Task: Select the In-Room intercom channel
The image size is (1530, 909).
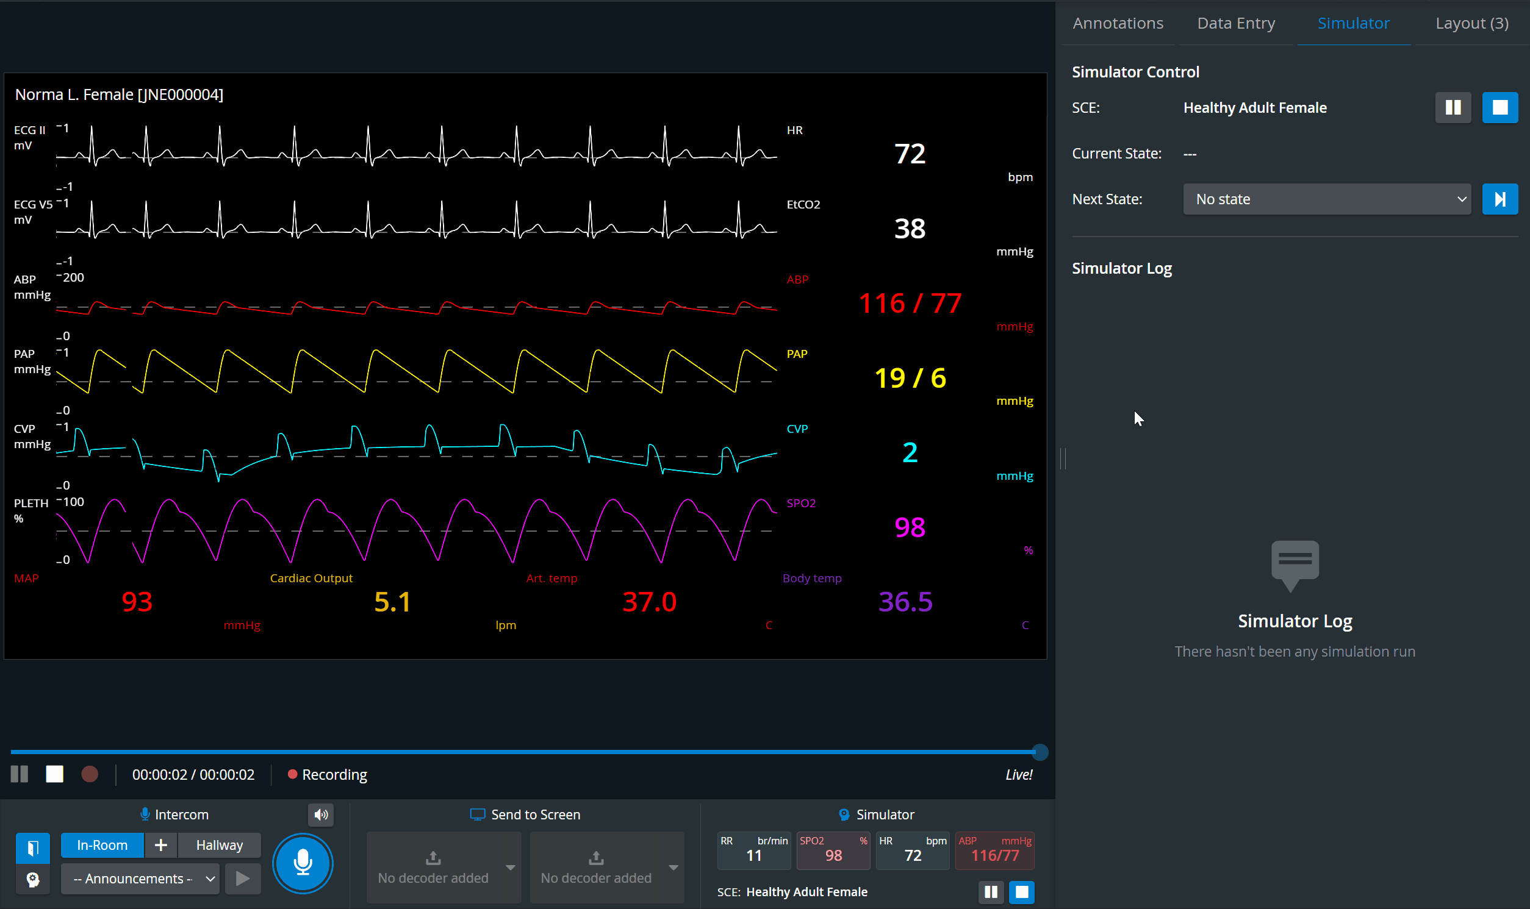Action: point(102,846)
